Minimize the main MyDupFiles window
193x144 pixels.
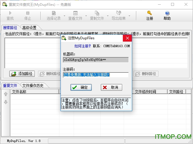pos(159,5)
